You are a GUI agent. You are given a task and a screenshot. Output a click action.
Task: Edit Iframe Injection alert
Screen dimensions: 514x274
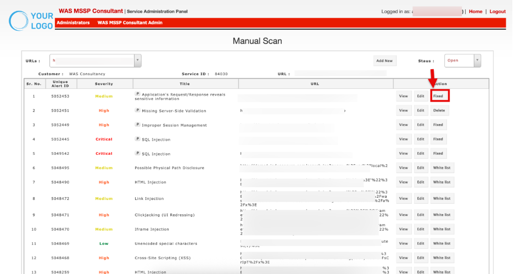click(x=421, y=229)
